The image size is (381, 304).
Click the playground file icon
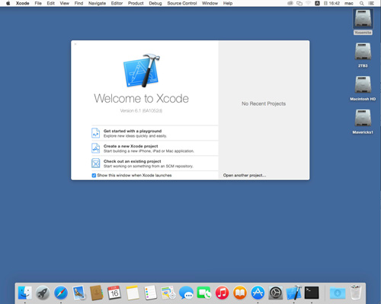[x=95, y=133]
